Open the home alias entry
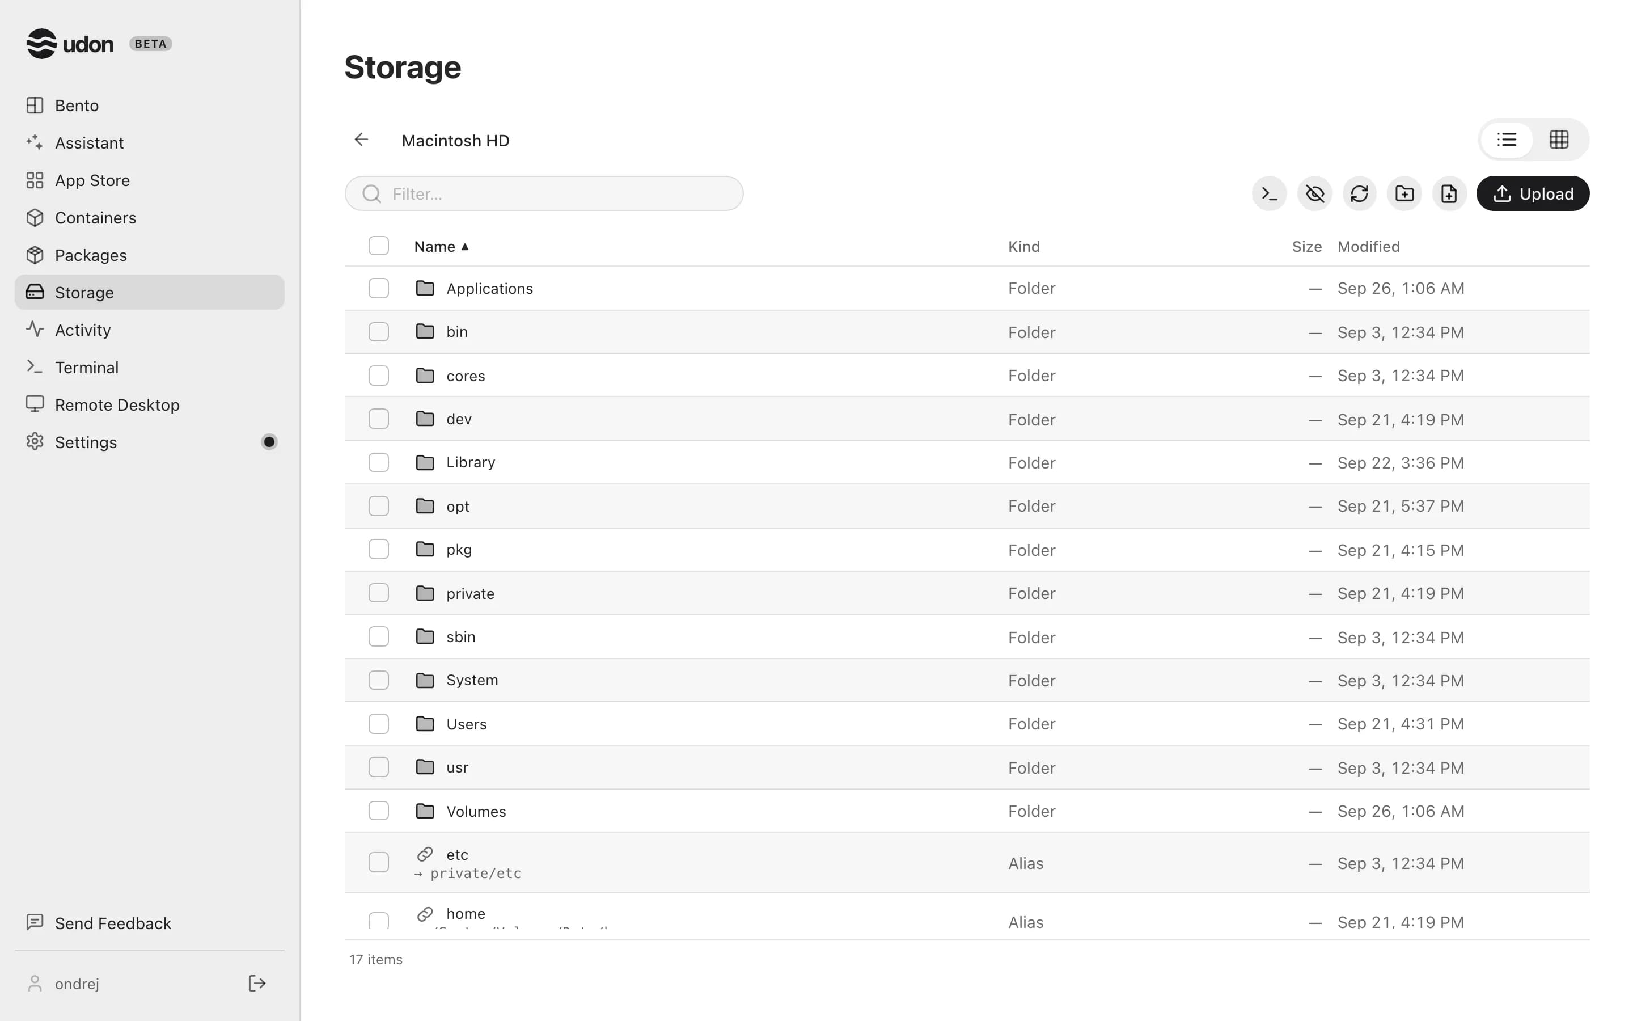 tap(466, 914)
